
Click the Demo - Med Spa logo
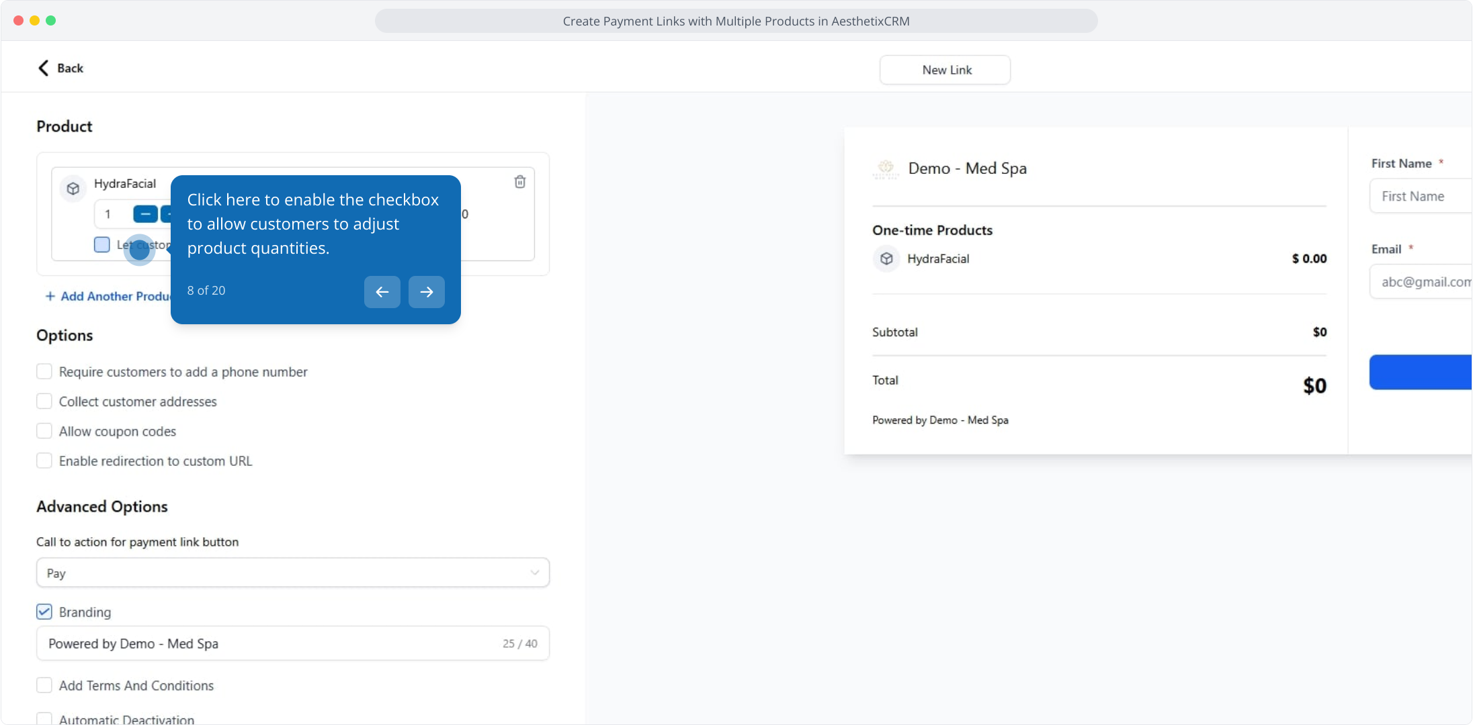[886, 168]
